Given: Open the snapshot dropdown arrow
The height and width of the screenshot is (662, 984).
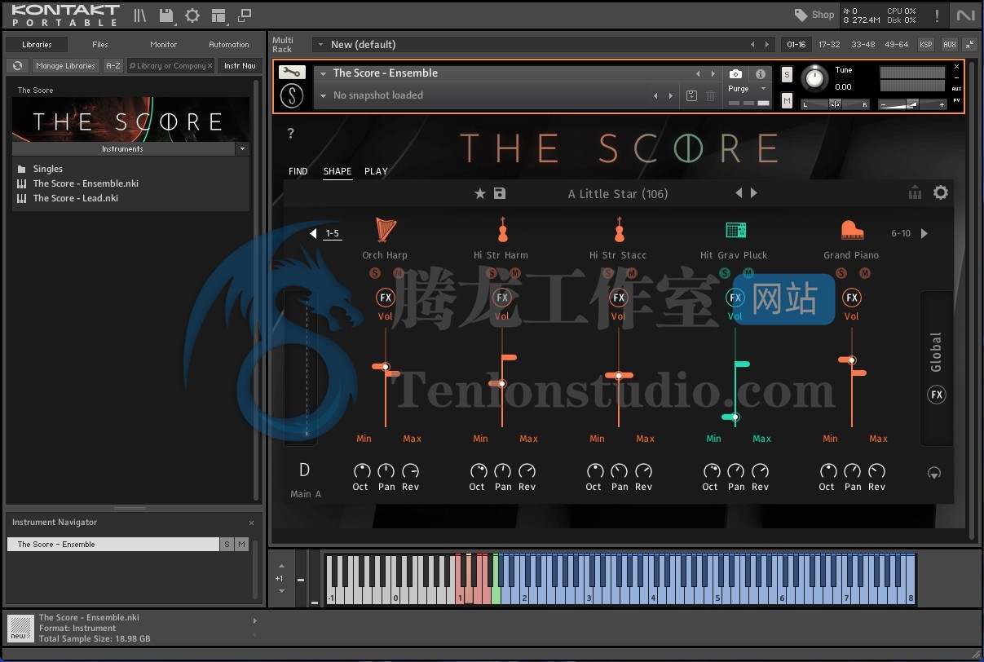Looking at the screenshot, I should pyautogui.click(x=323, y=95).
